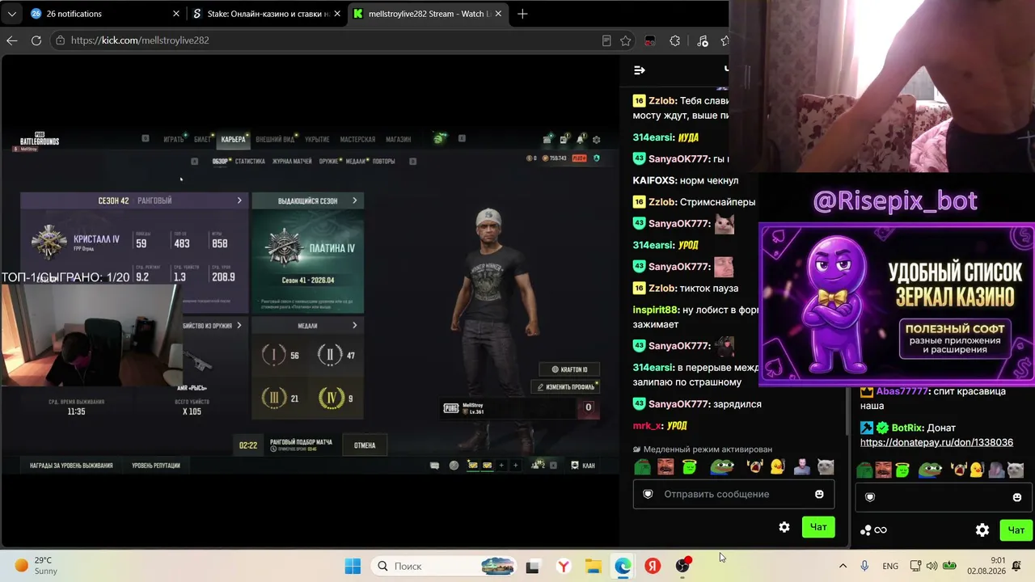Click ИЗМЕНИТЬ ПРОФИЛЬ button
Viewport: 1035px width, 582px height.
[565, 387]
